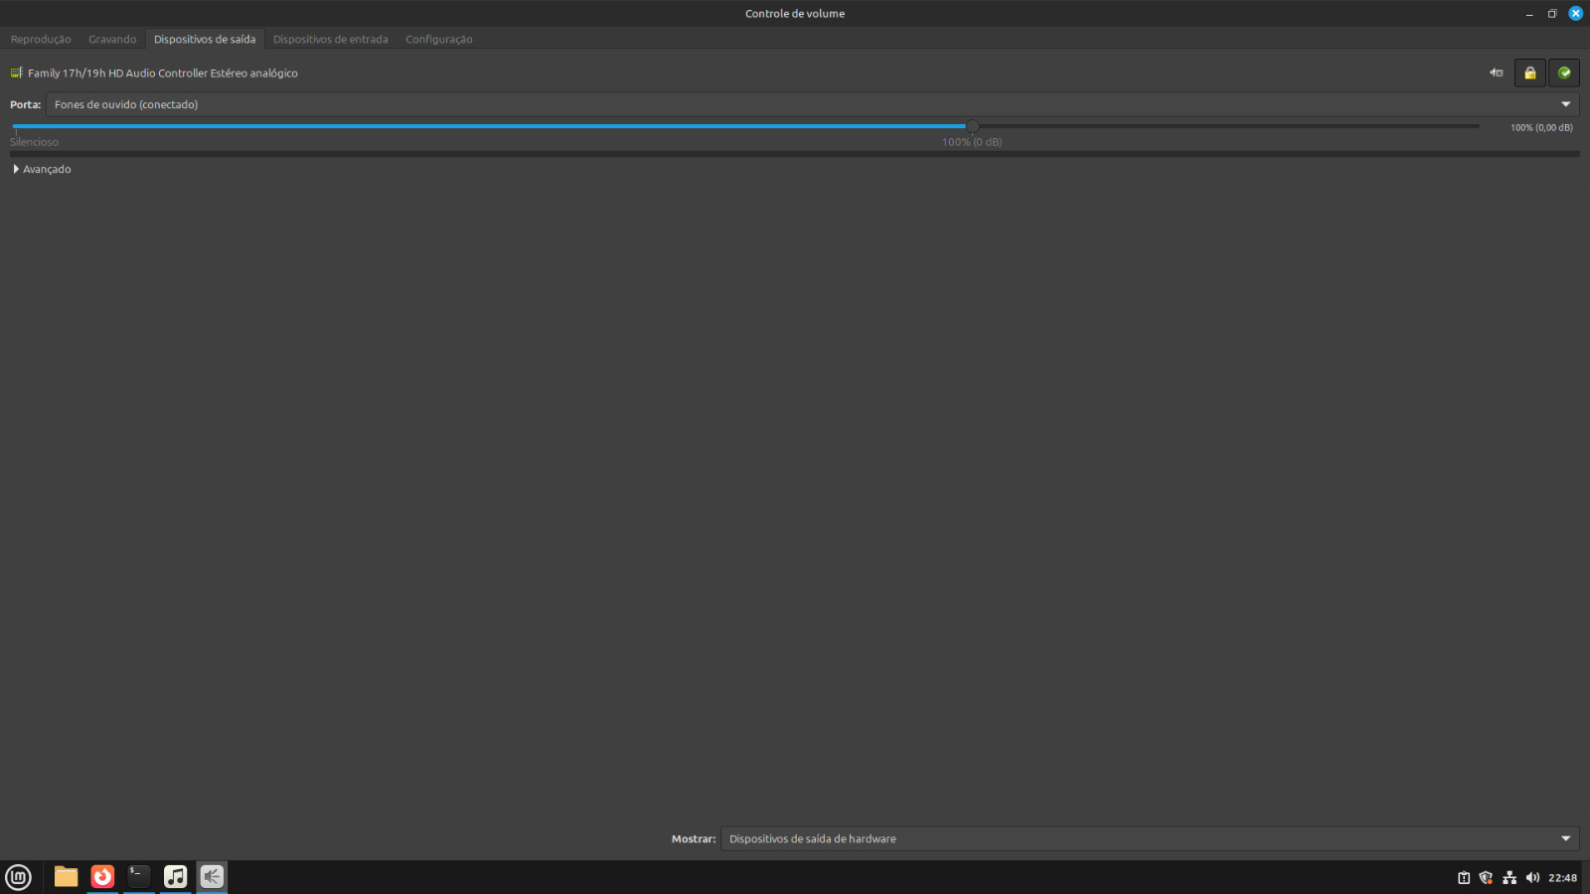
Task: Open the Porta headphone port dropdown
Action: pos(812,104)
